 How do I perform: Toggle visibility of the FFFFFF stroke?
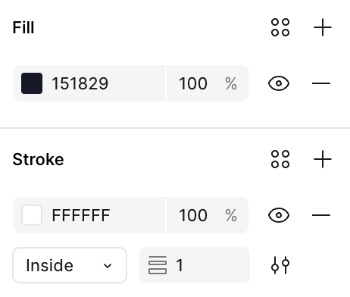tap(279, 215)
